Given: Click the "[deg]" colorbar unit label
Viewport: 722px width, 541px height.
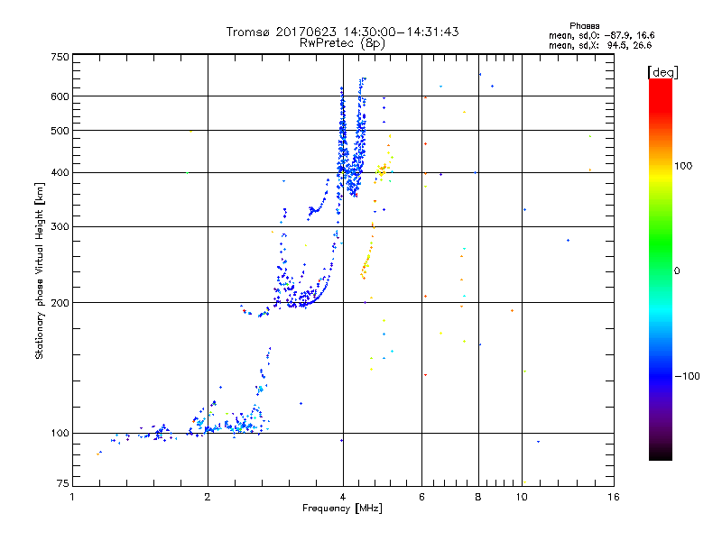Looking at the screenshot, I should point(662,72).
